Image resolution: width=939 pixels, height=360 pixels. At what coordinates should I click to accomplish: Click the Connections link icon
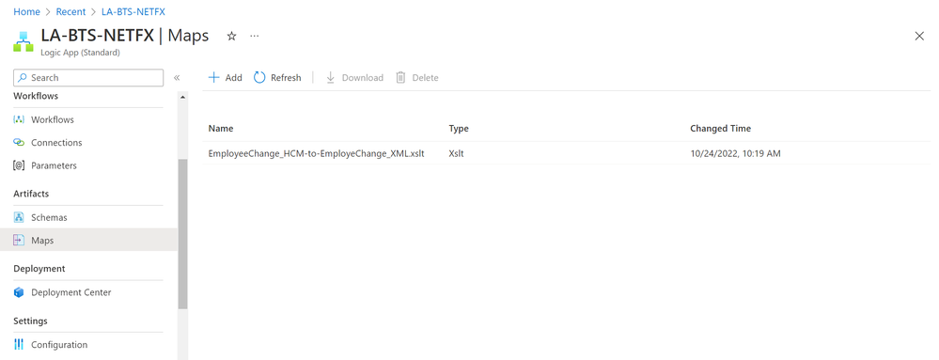(19, 143)
